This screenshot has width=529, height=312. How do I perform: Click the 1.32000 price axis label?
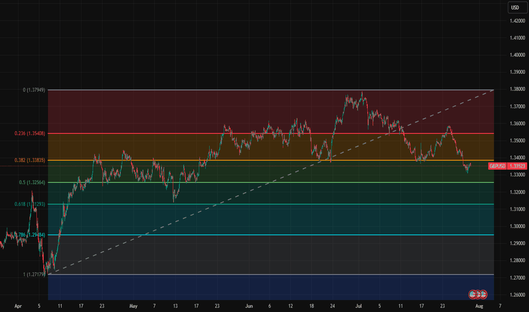518,192
